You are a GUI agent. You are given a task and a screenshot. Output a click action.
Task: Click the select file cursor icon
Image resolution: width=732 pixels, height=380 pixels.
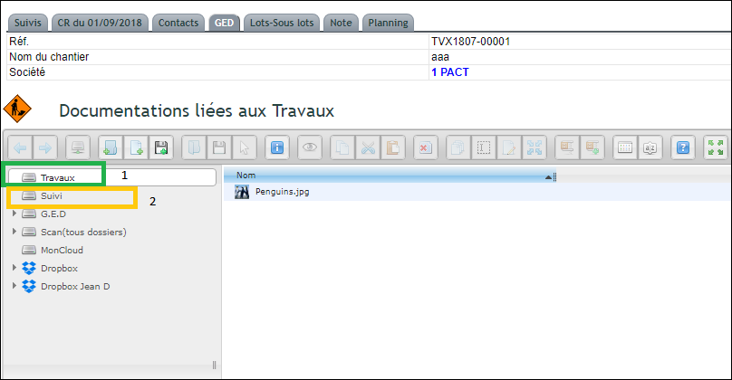point(245,148)
